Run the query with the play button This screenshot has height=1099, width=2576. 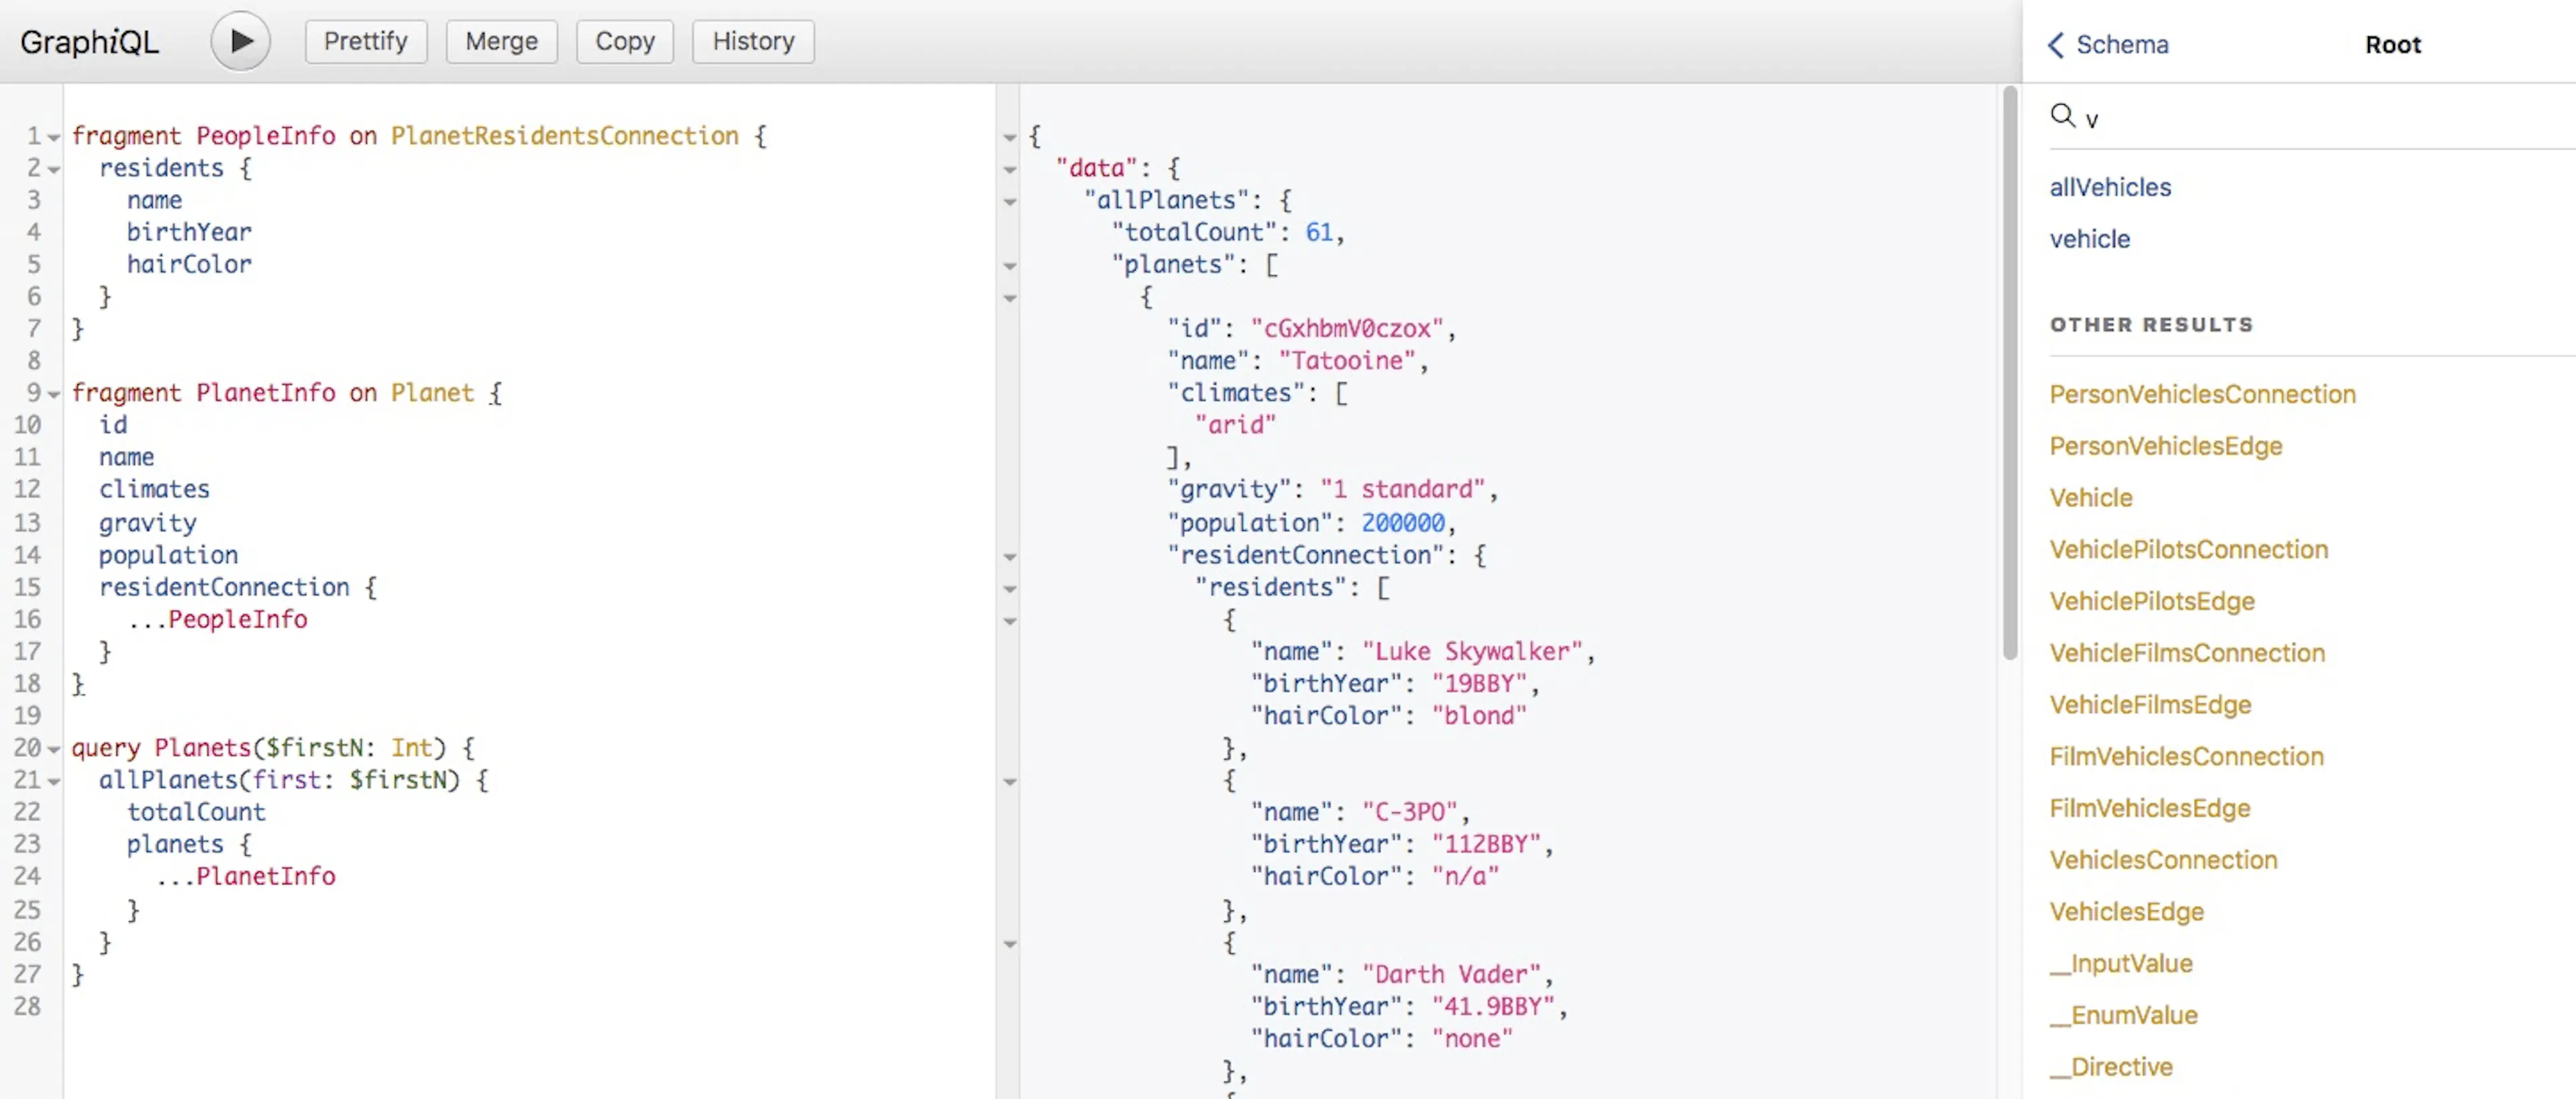pos(240,41)
